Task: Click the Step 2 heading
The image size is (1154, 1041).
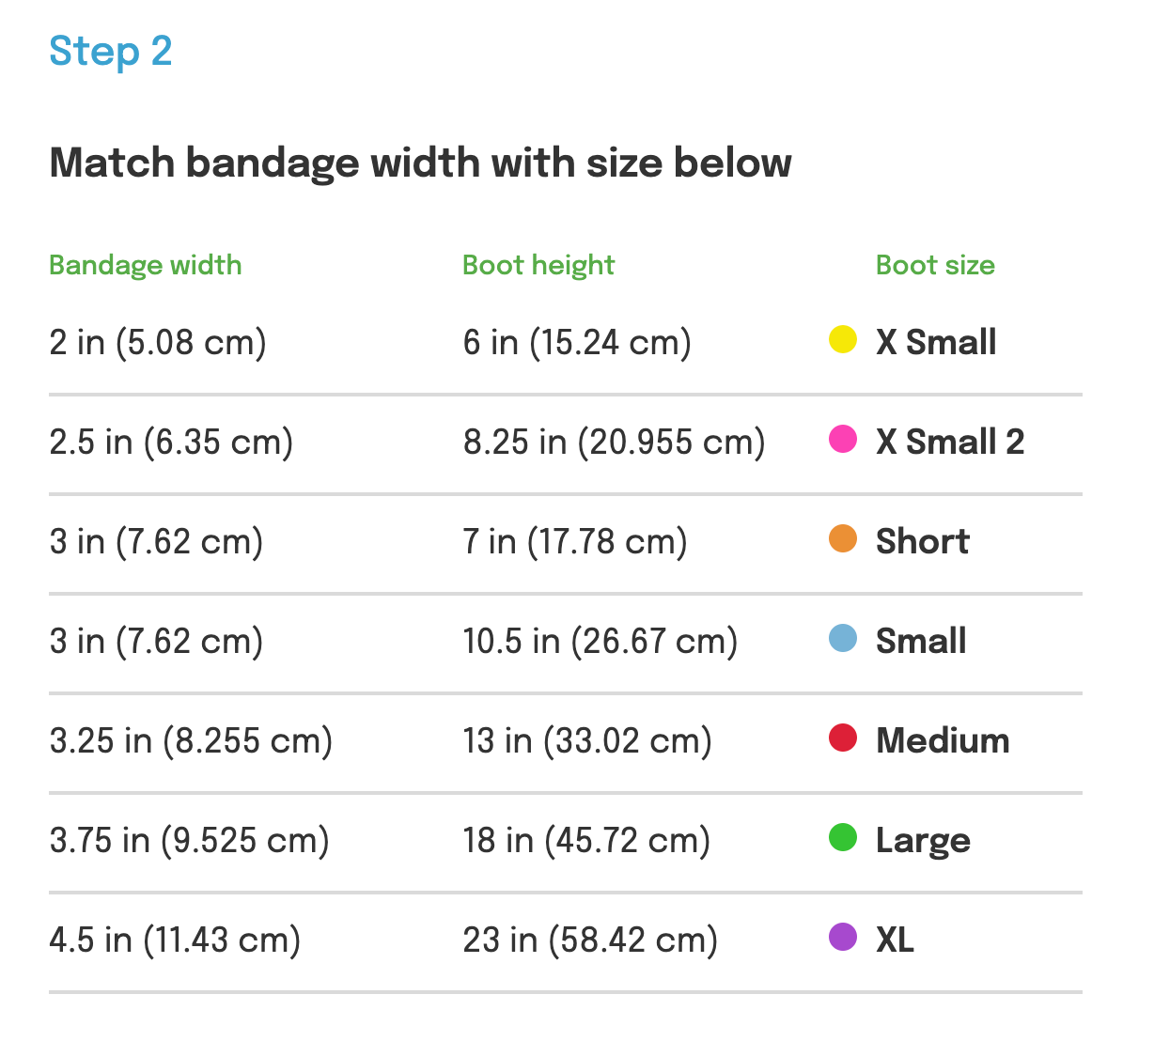Action: point(110,52)
